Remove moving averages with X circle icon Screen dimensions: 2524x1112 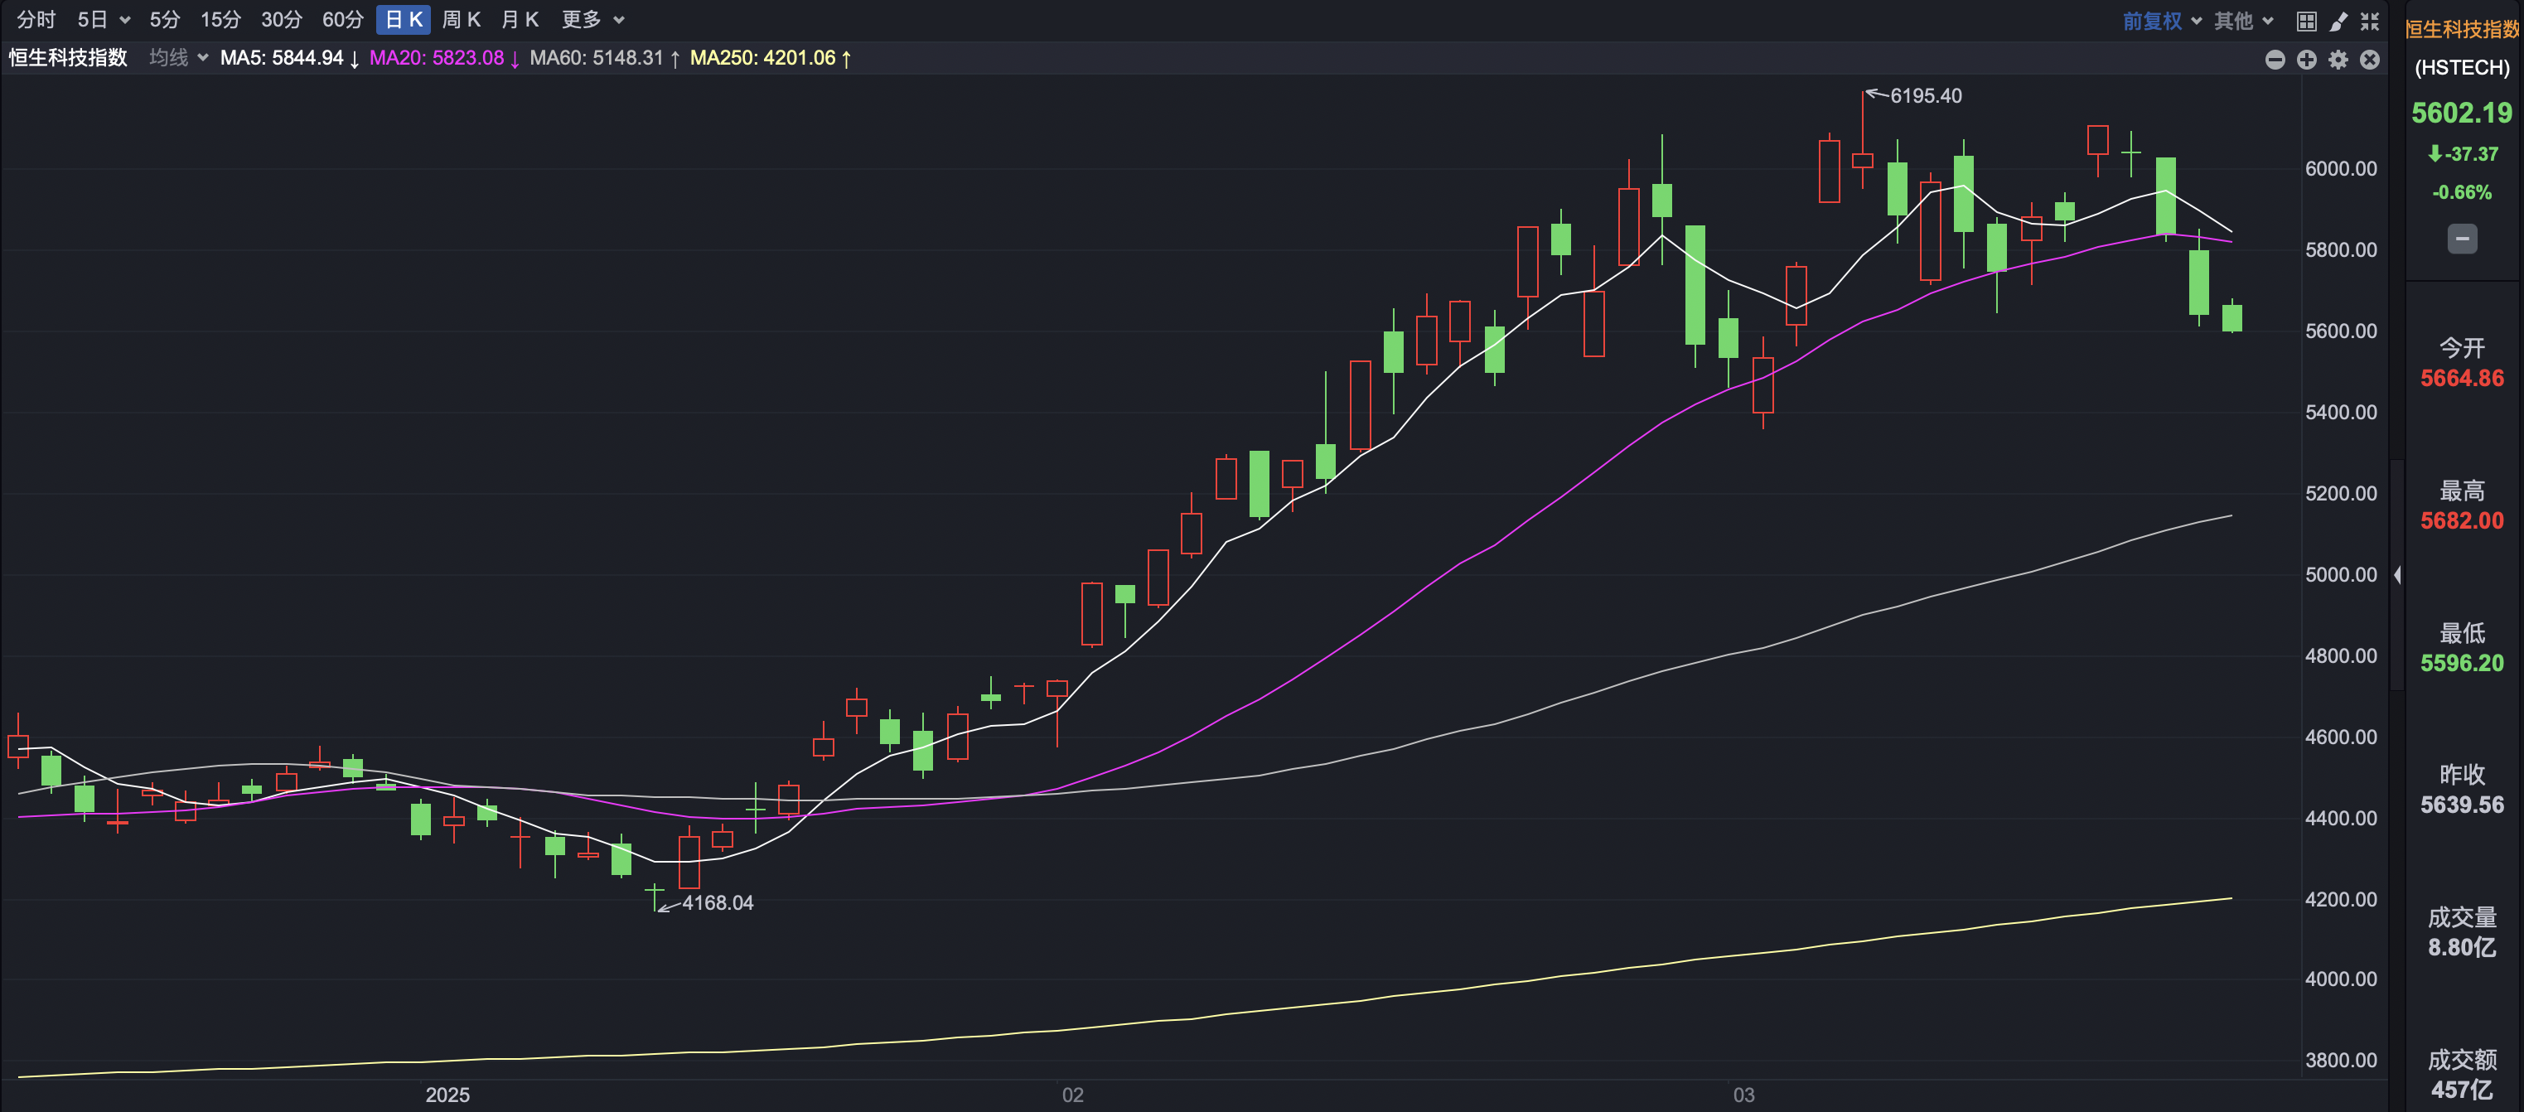(2370, 60)
